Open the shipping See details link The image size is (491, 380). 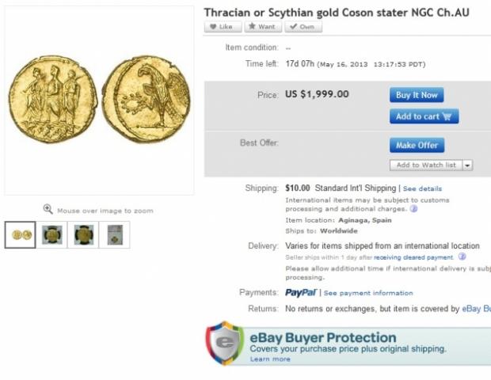point(422,189)
